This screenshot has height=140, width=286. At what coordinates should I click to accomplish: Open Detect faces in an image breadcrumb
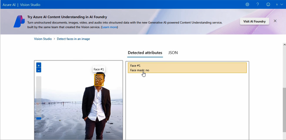pyautogui.click(x=73, y=39)
